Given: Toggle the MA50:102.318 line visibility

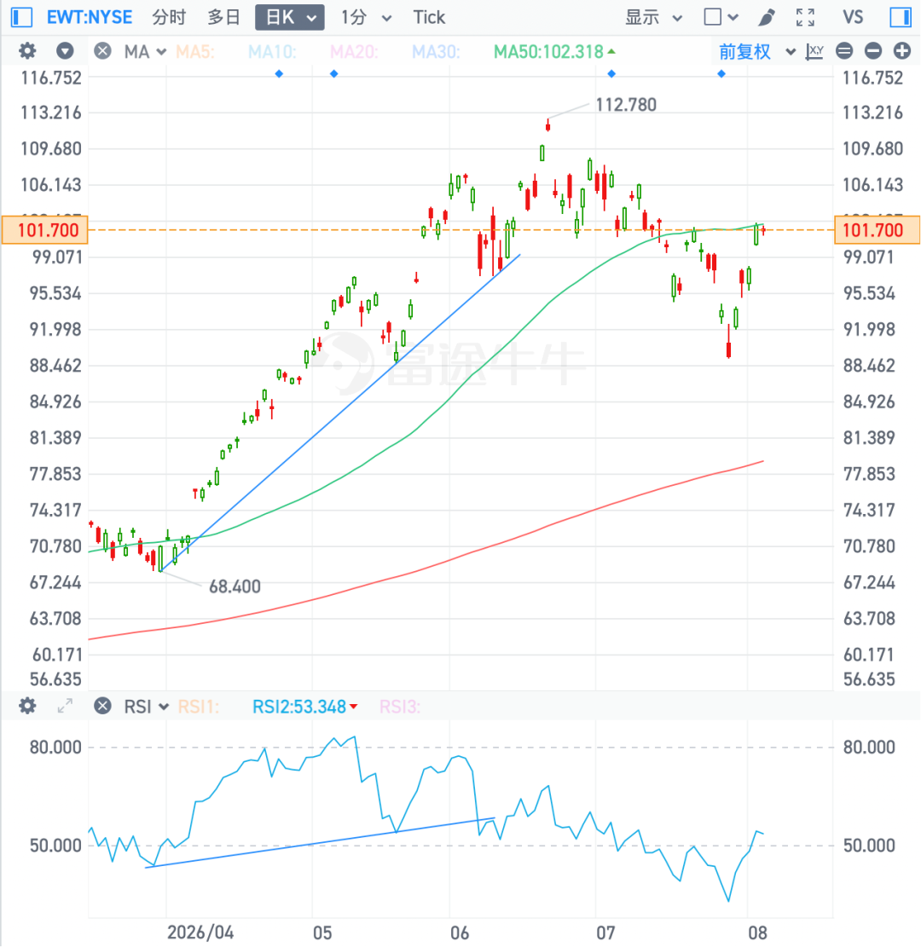Looking at the screenshot, I should pos(554,51).
